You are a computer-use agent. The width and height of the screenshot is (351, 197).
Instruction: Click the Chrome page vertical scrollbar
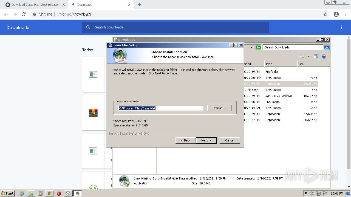(x=349, y=104)
